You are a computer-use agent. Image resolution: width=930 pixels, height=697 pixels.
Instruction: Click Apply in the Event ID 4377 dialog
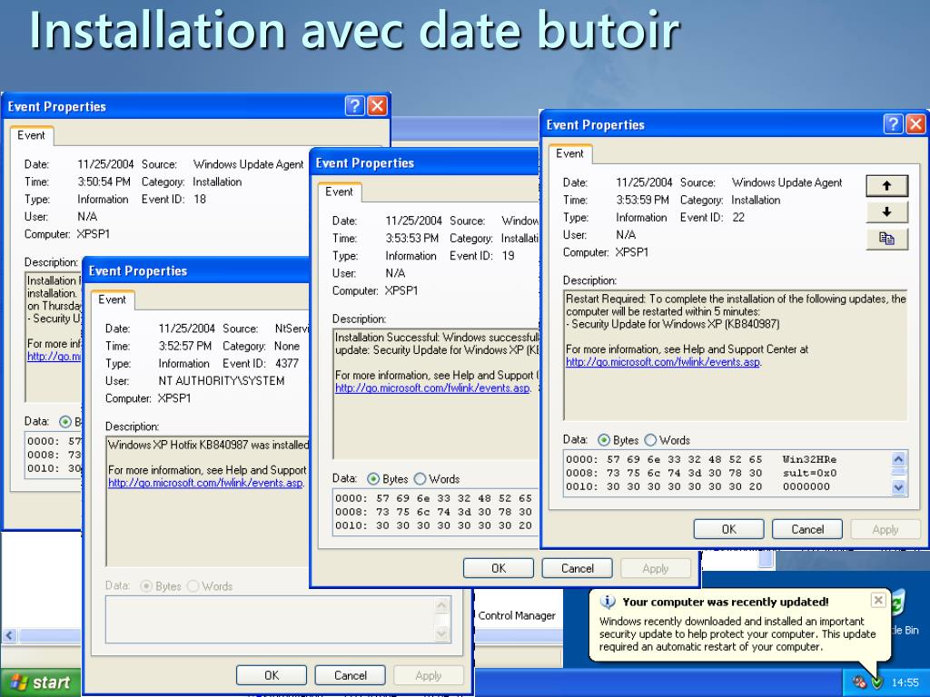click(429, 675)
